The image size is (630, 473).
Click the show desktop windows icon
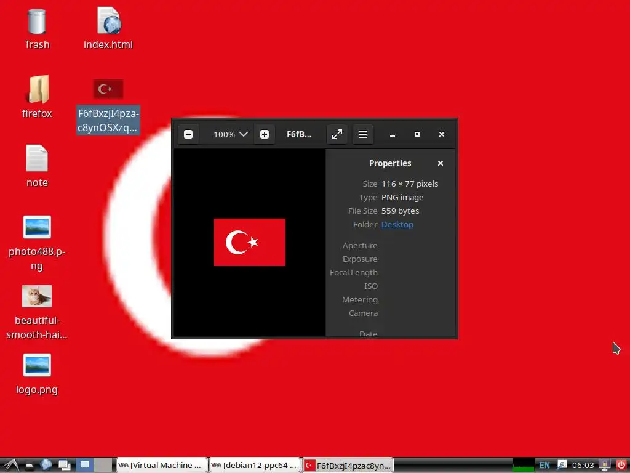[64, 466]
